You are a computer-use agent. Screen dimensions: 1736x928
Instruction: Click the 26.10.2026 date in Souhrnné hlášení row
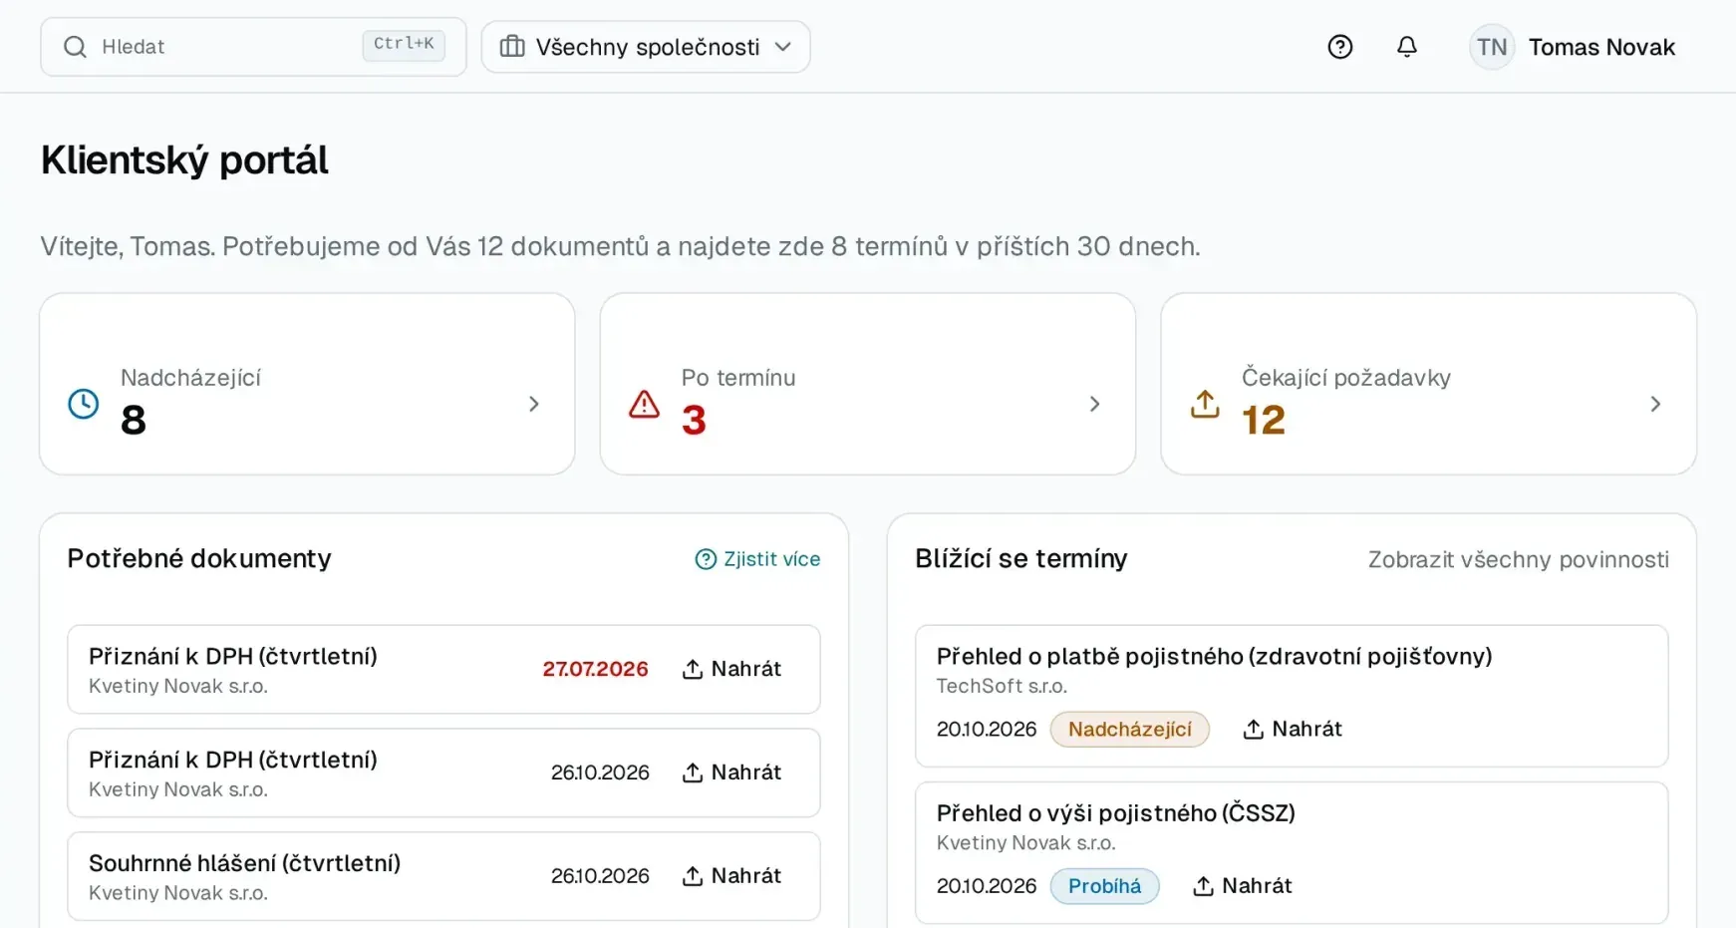[600, 876]
